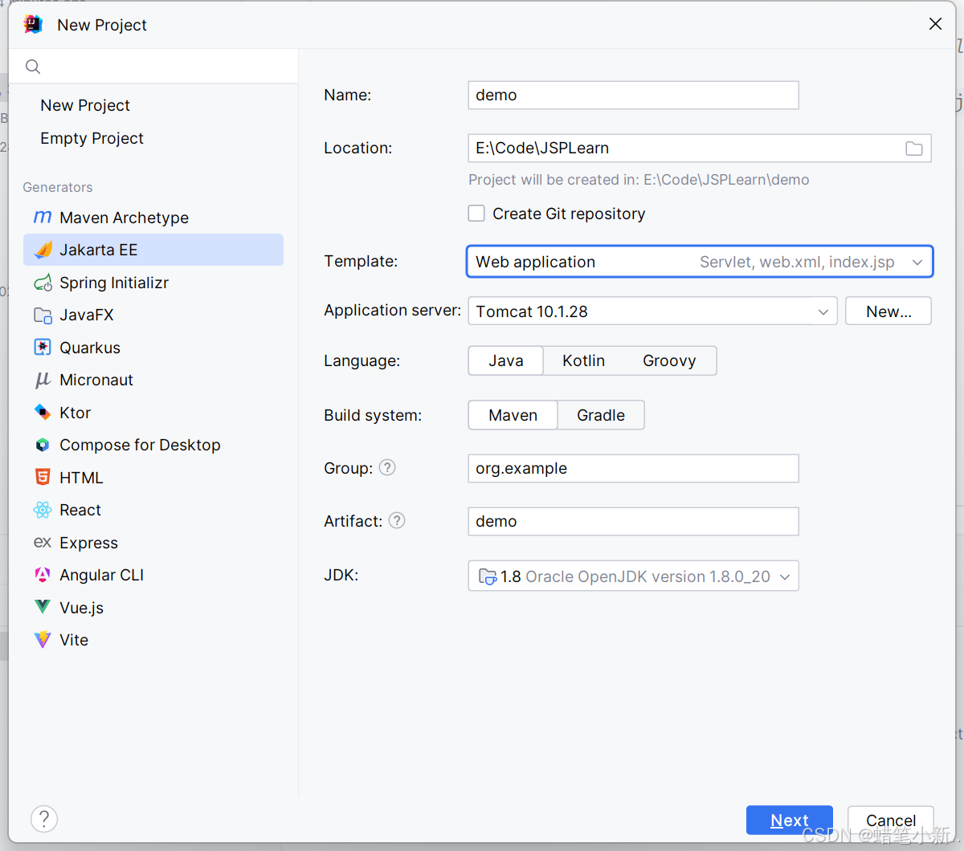Click the Spring Initializr leaf icon
Screen dimensions: 964x851
(x=43, y=283)
